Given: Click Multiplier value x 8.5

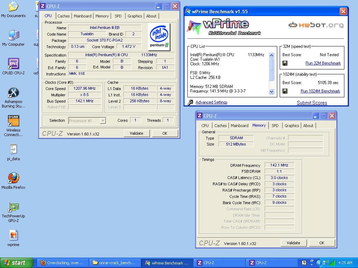Looking at the screenshot, I should [x=85, y=95].
